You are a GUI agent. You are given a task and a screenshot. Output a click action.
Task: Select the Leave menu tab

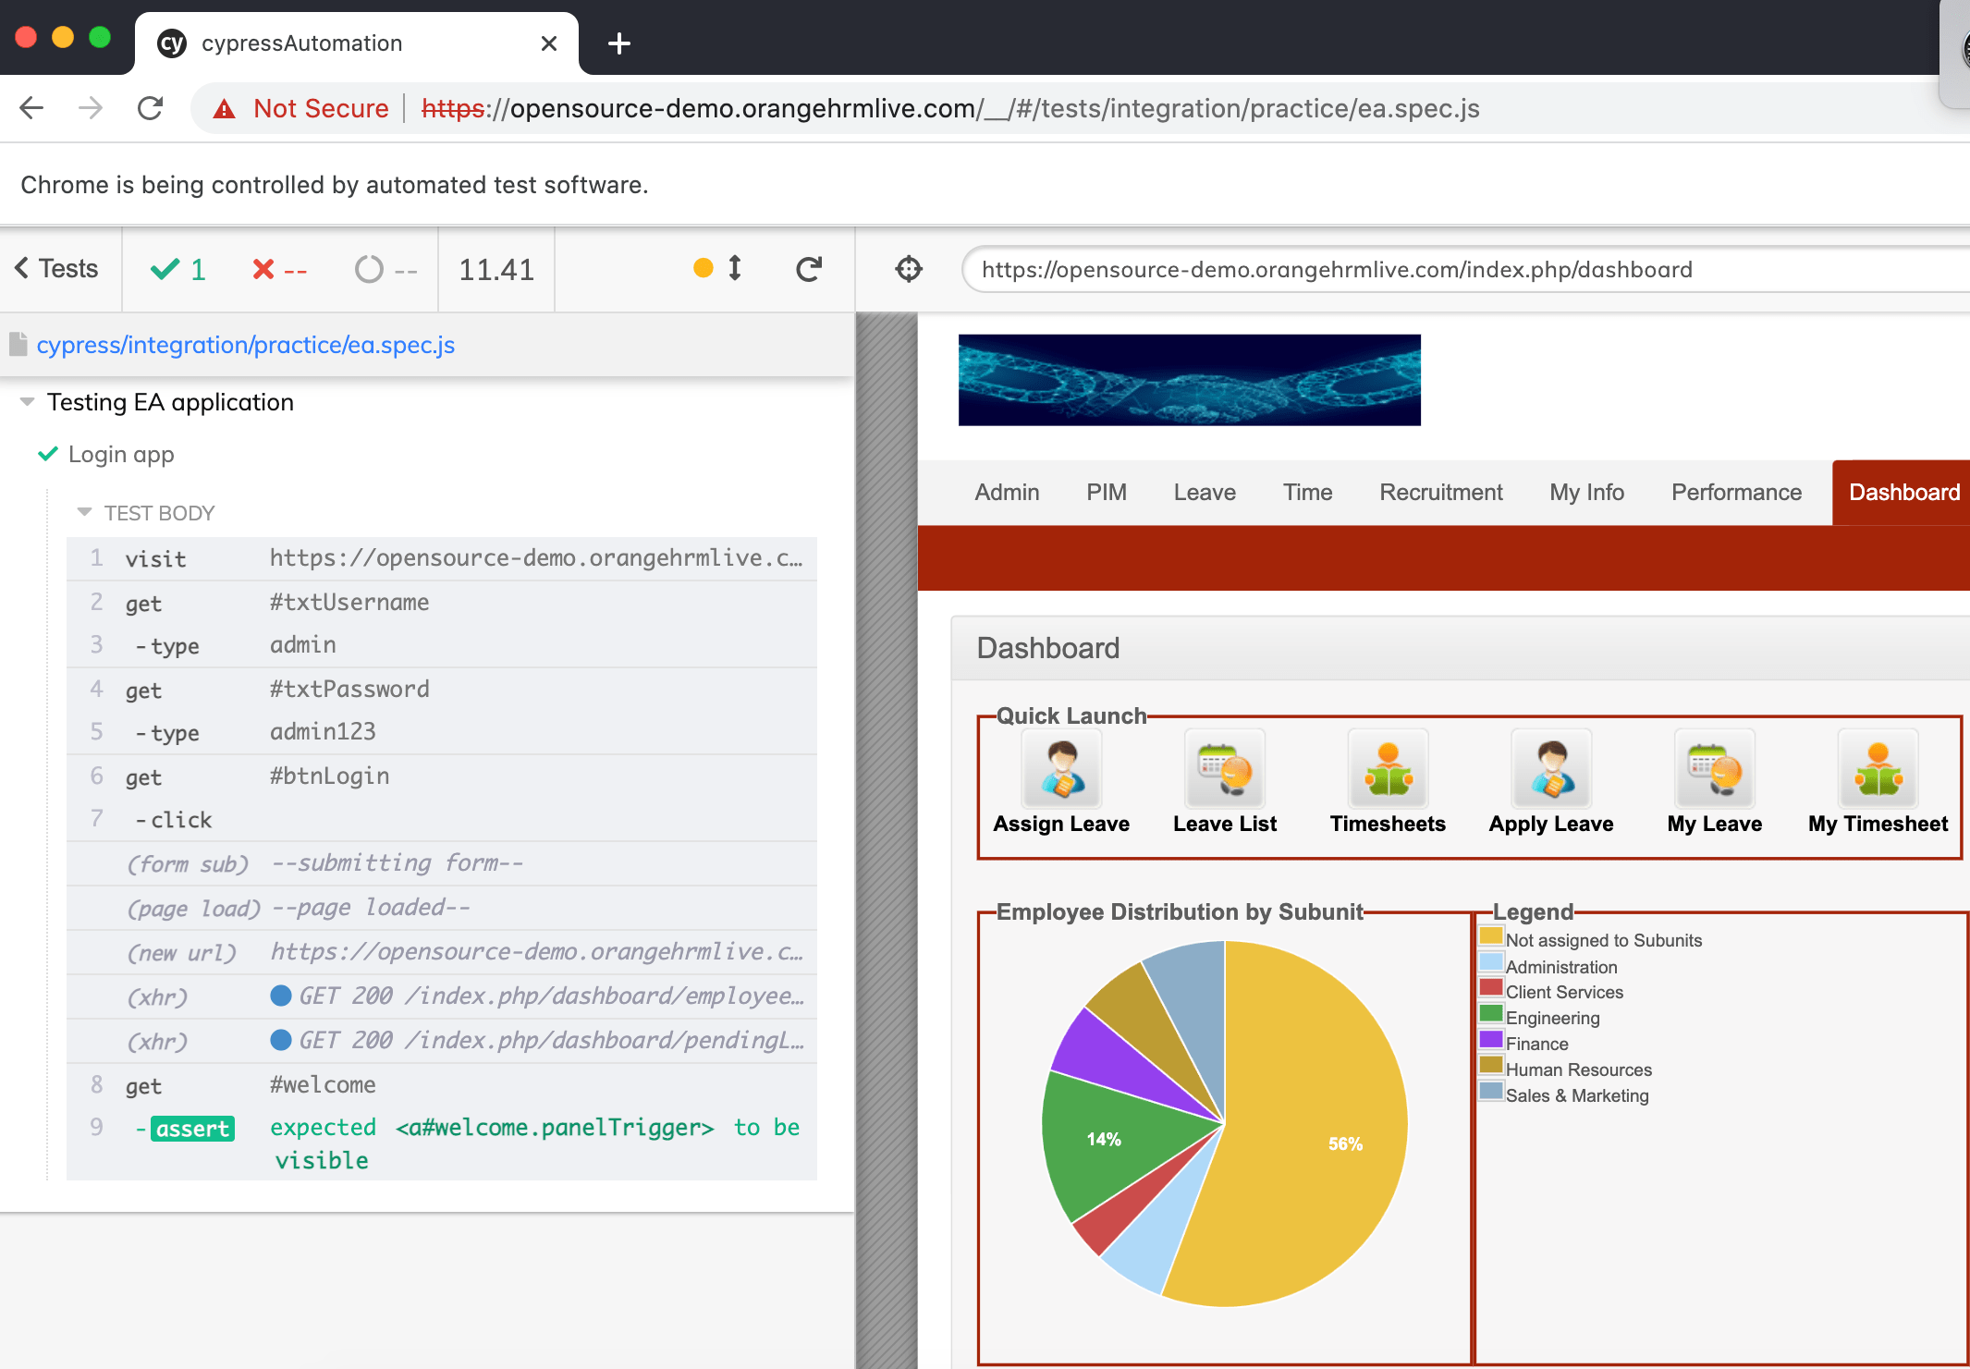pyautogui.click(x=1206, y=491)
